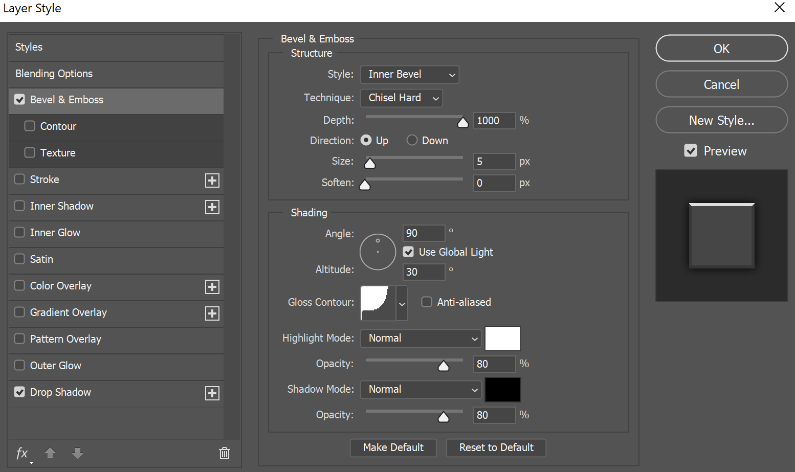The height and width of the screenshot is (472, 795).
Task: Click the fx add style icon
Action: pyautogui.click(x=22, y=453)
